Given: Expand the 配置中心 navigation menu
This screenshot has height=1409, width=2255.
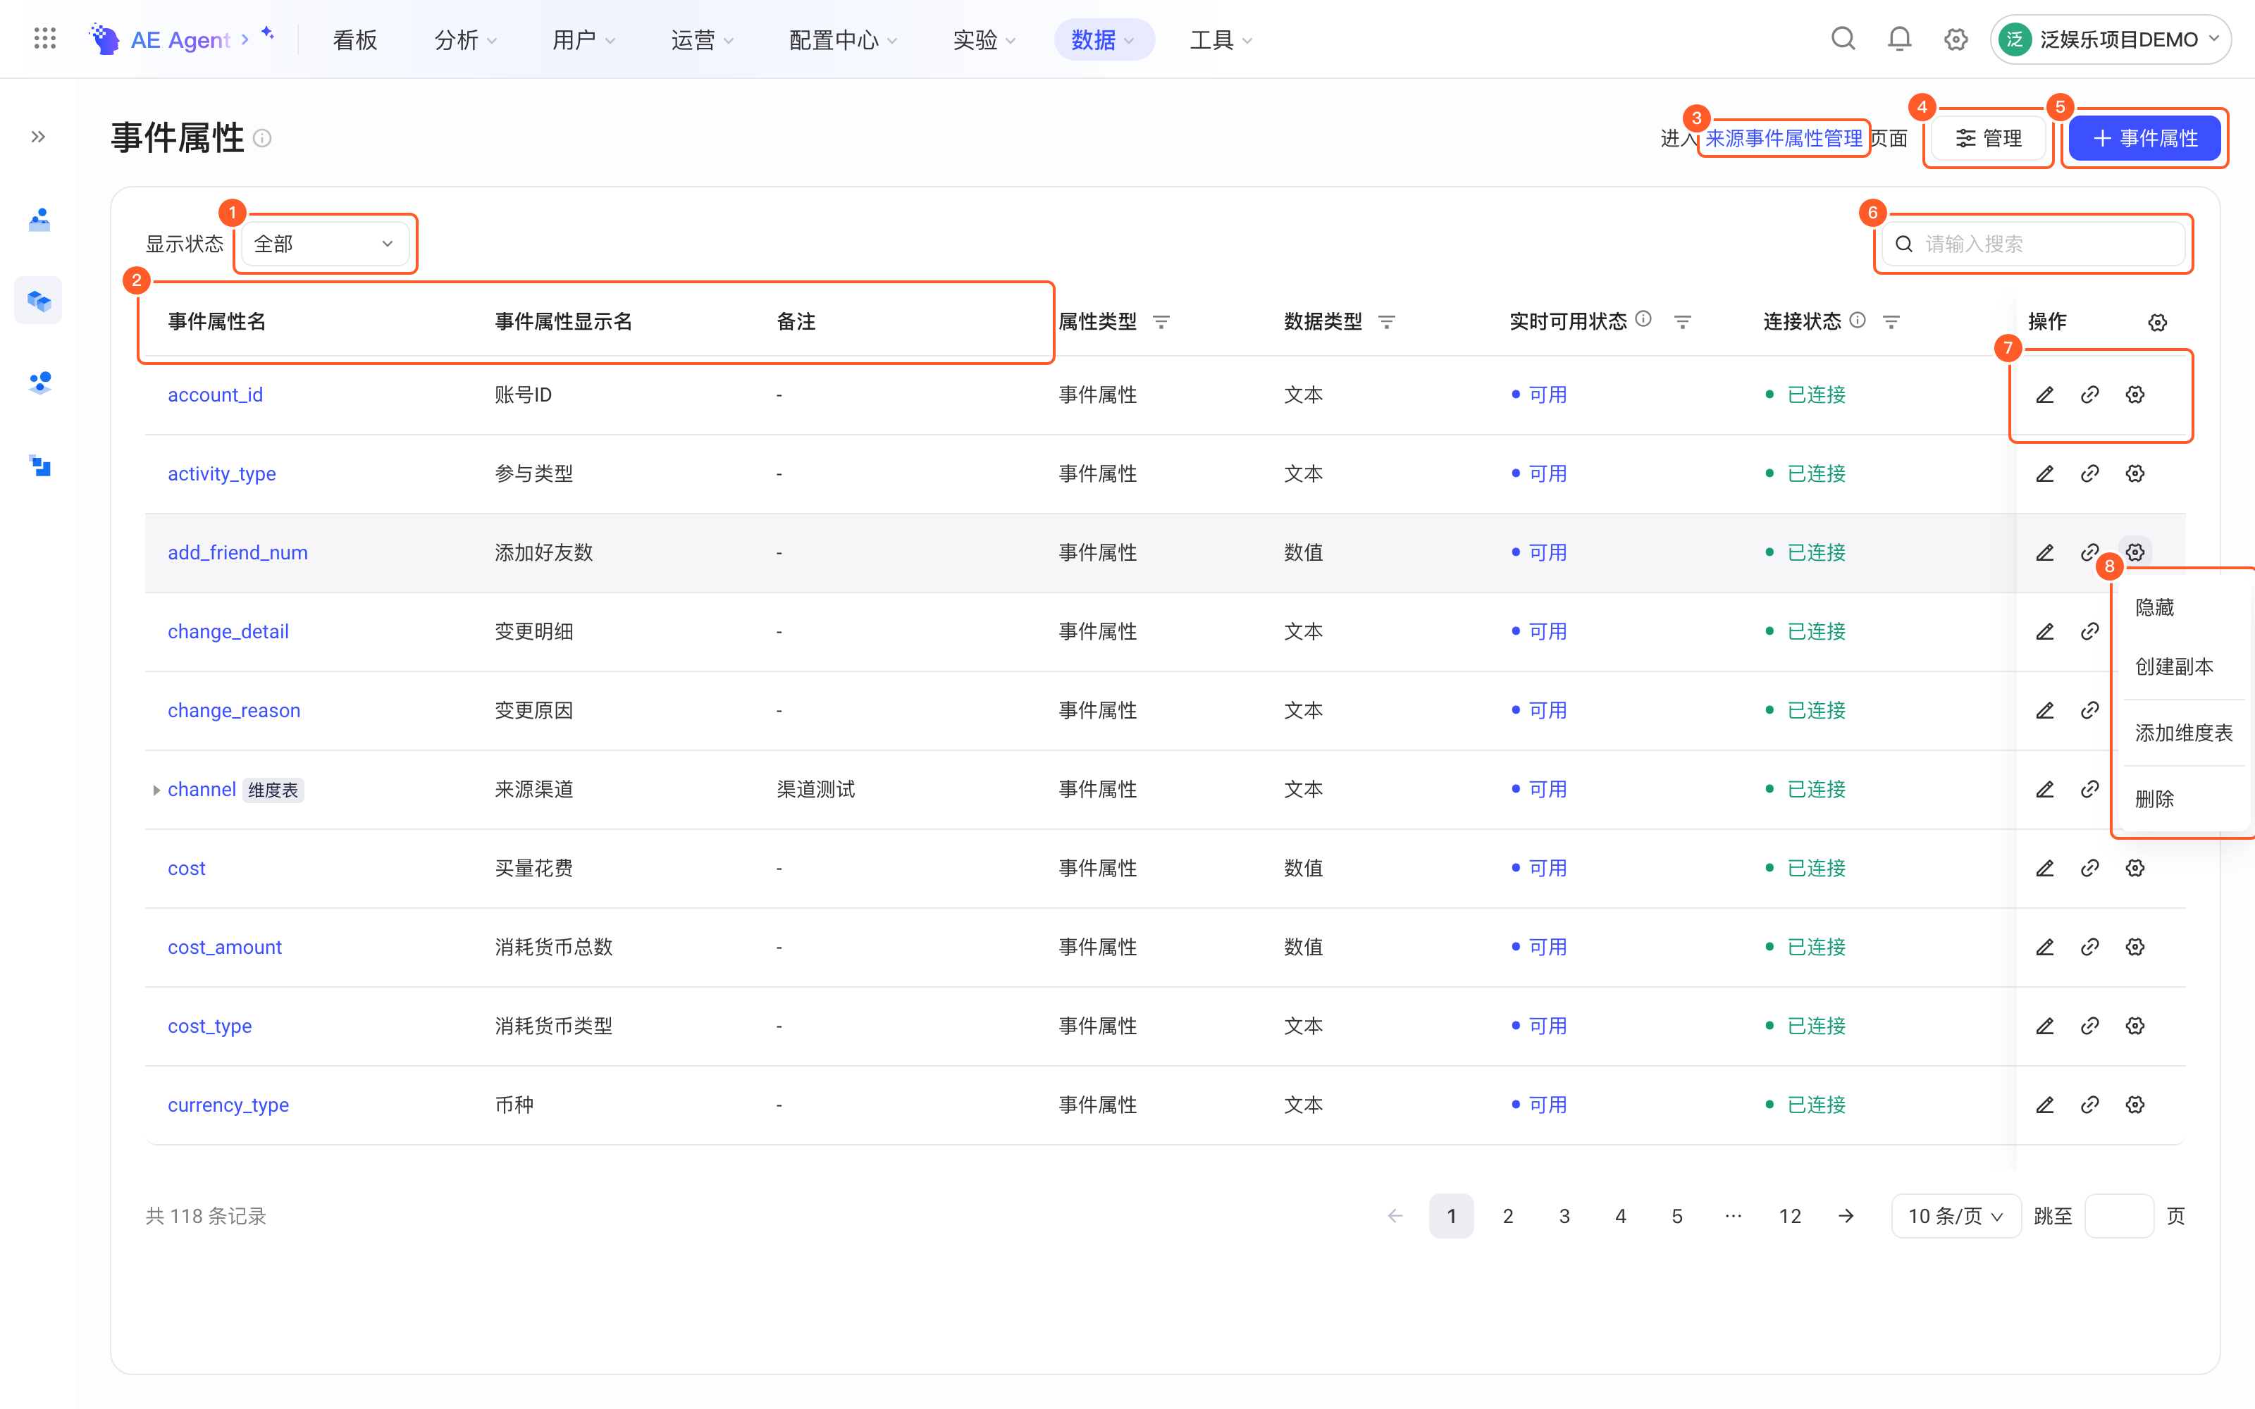Looking at the screenshot, I should click(x=842, y=40).
